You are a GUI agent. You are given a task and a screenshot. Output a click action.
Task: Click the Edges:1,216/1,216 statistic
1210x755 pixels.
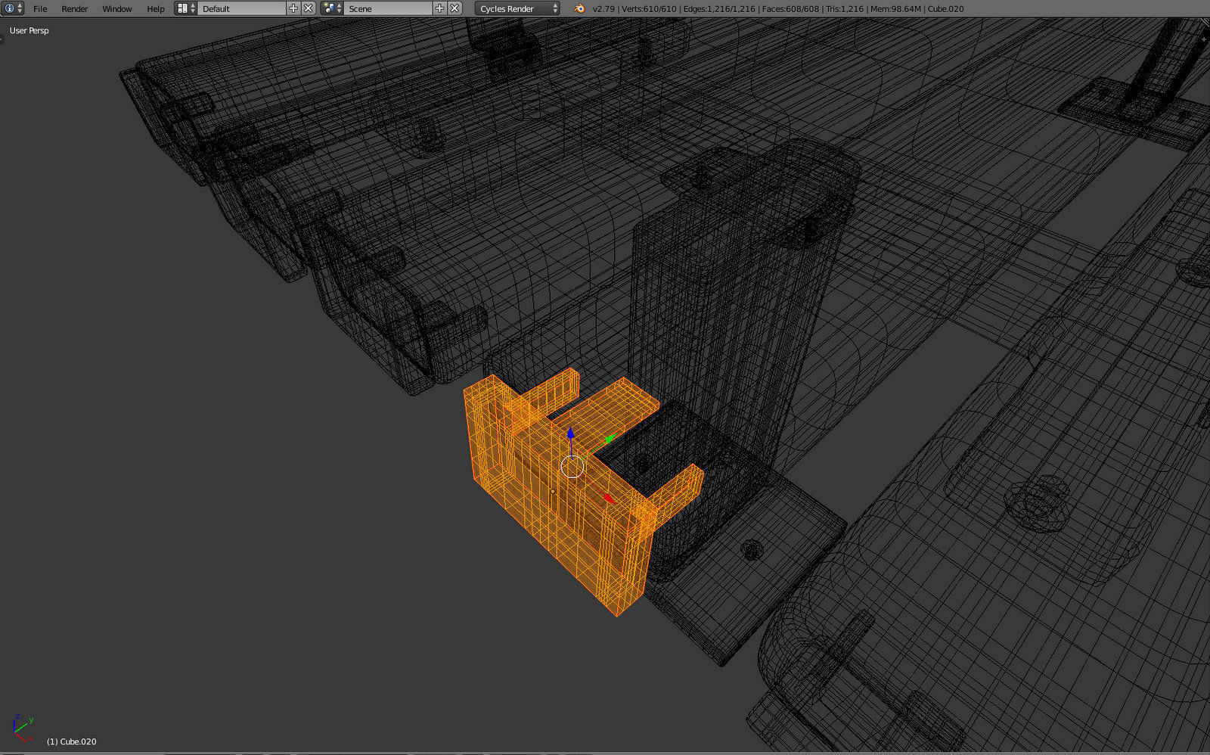tap(719, 9)
